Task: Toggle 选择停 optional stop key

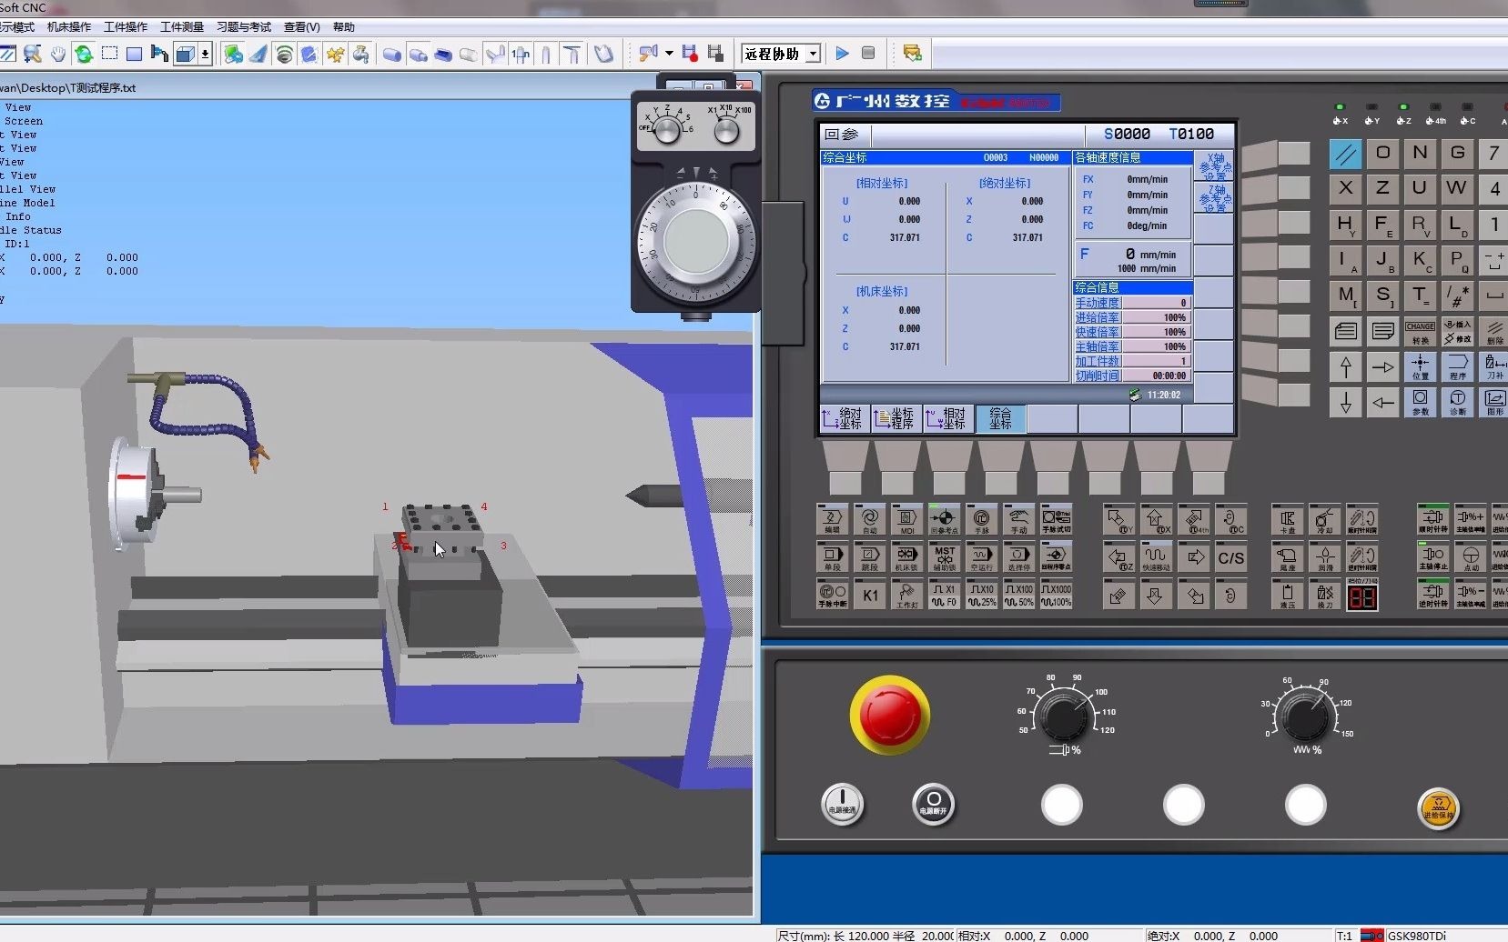Action: tap(1019, 556)
